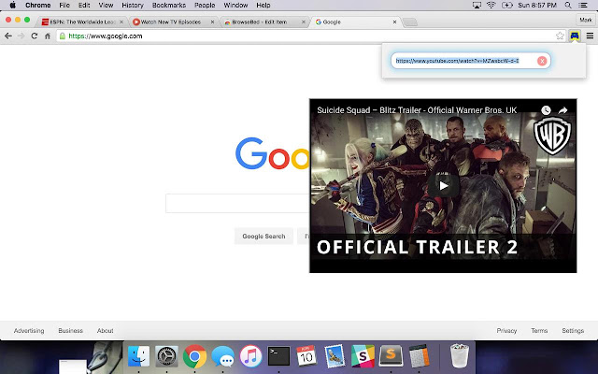Open the Chrome application menu
This screenshot has height=374, width=598.
coord(37,5)
